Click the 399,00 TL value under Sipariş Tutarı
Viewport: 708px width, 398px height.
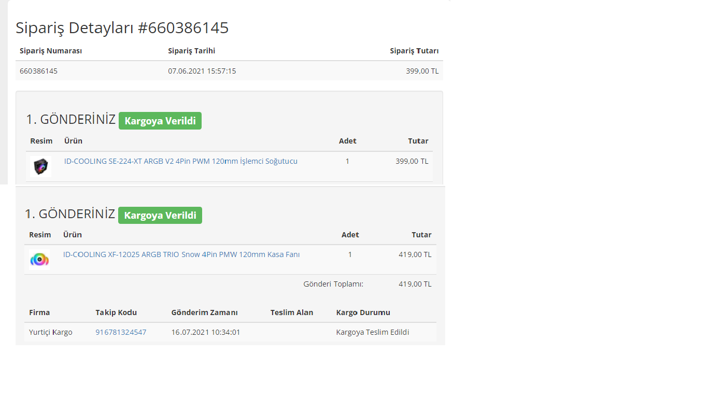pyautogui.click(x=422, y=71)
